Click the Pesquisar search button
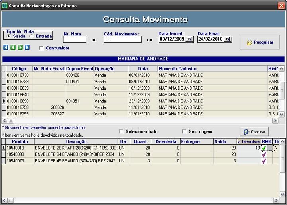This screenshot has width=287, height=205. 260,42
